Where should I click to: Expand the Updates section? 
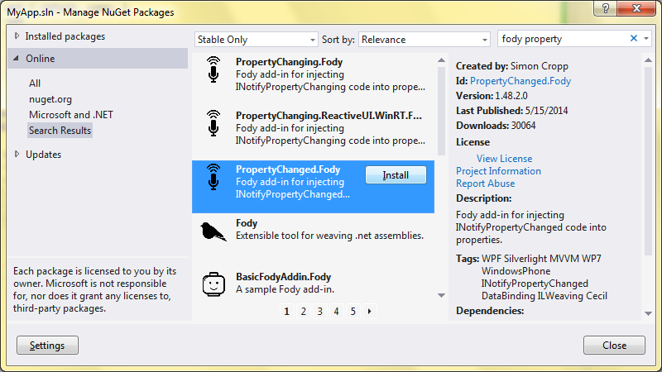point(17,154)
